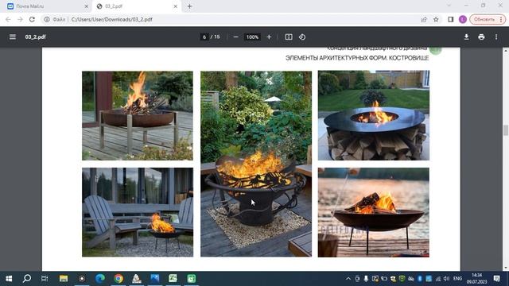Click lakeside fire bowl photo
Viewport: 509px width, 286px height.
[x=374, y=212]
